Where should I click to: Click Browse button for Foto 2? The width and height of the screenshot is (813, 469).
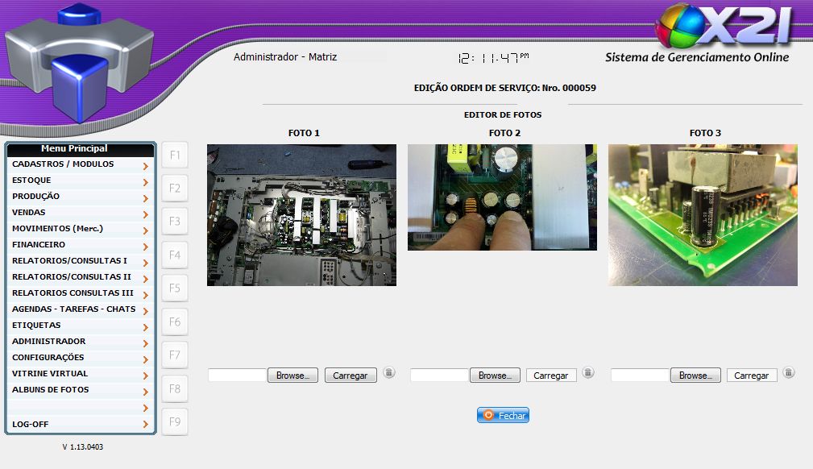pos(494,376)
